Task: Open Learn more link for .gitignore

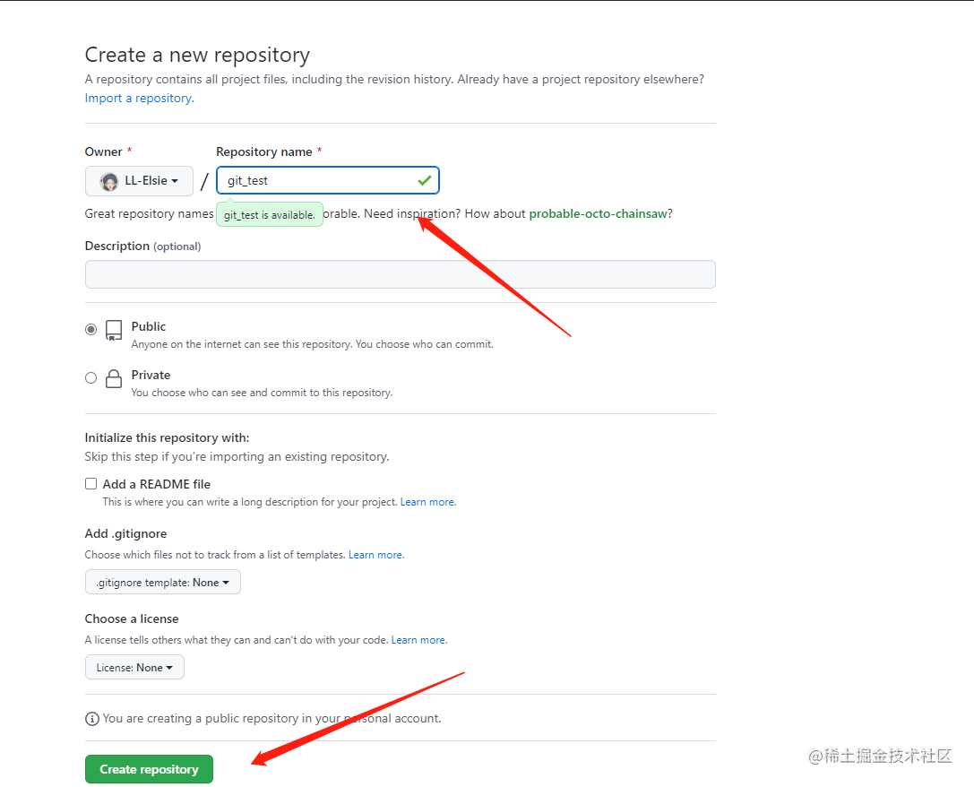Action: (x=375, y=555)
